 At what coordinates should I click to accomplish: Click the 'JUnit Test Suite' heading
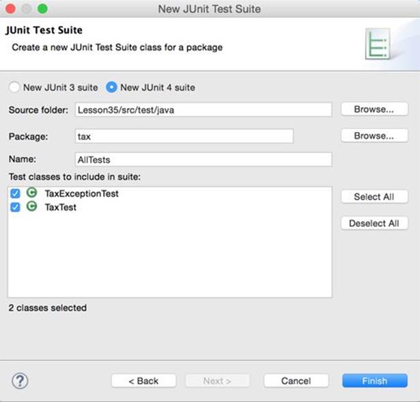tap(44, 30)
